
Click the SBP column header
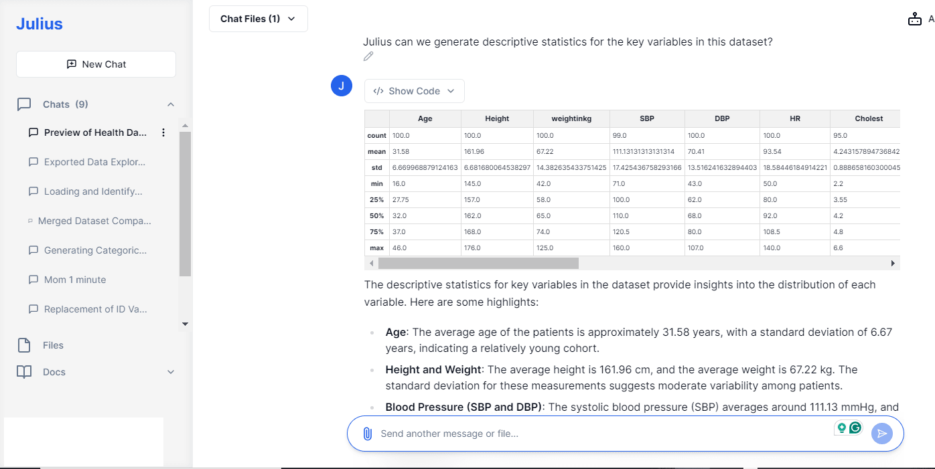coord(647,118)
